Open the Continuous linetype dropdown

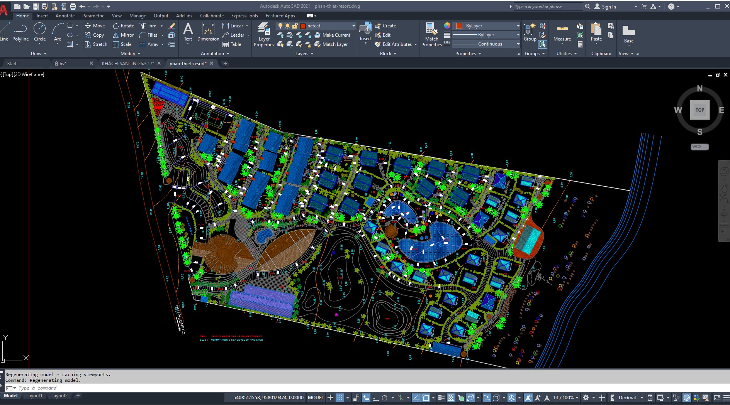[x=518, y=44]
